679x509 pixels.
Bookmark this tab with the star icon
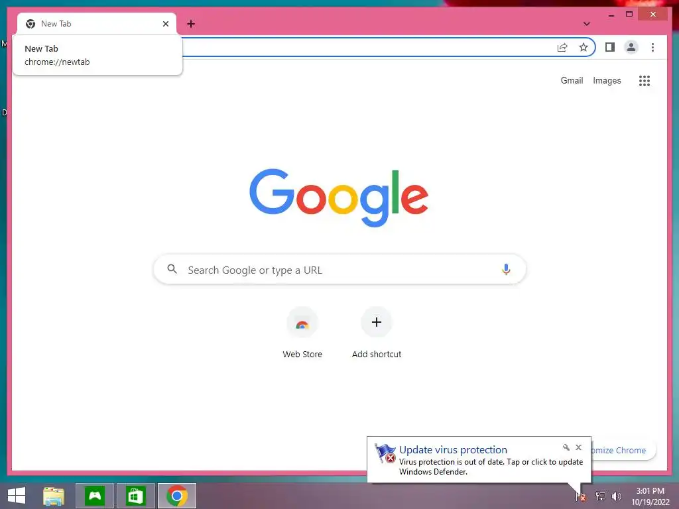pyautogui.click(x=584, y=47)
